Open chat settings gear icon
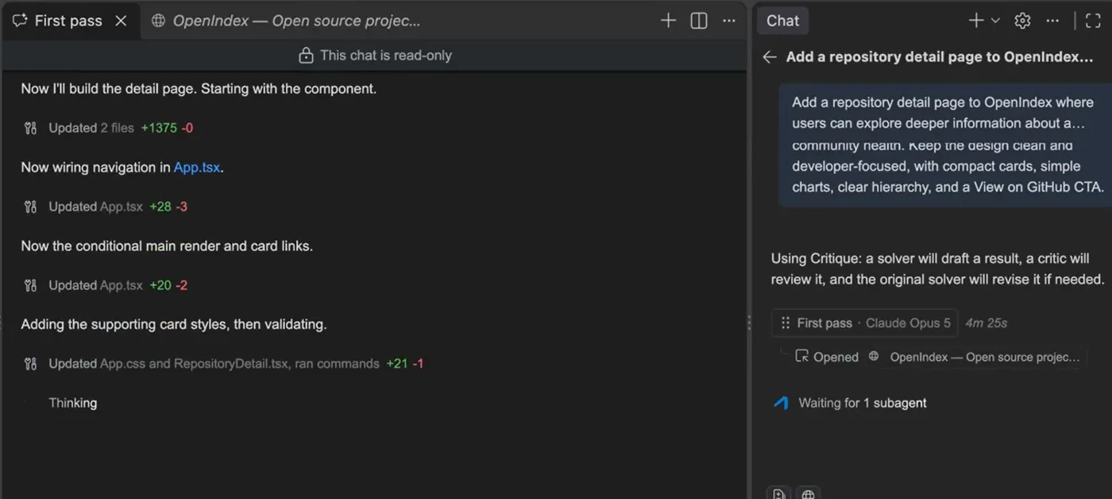Screen dimensions: 1112x499 coord(1023,21)
